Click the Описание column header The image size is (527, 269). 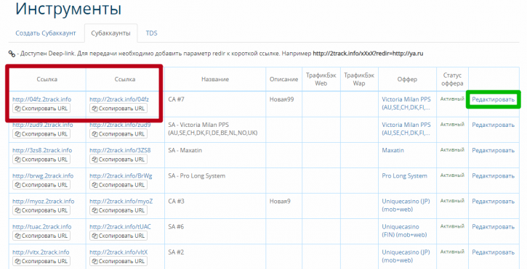(x=283, y=80)
